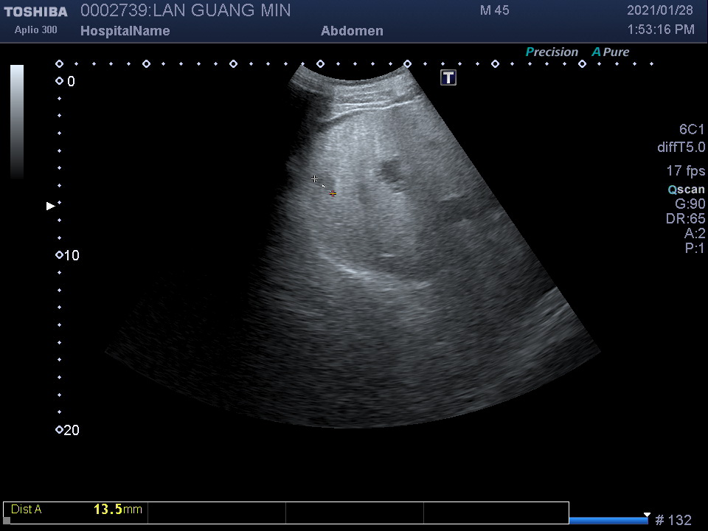Select the Abdomen exam preset label
The image size is (708, 531).
click(x=352, y=31)
